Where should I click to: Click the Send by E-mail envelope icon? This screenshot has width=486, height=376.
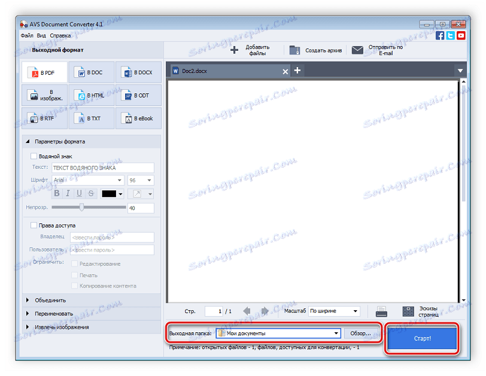[x=357, y=50]
